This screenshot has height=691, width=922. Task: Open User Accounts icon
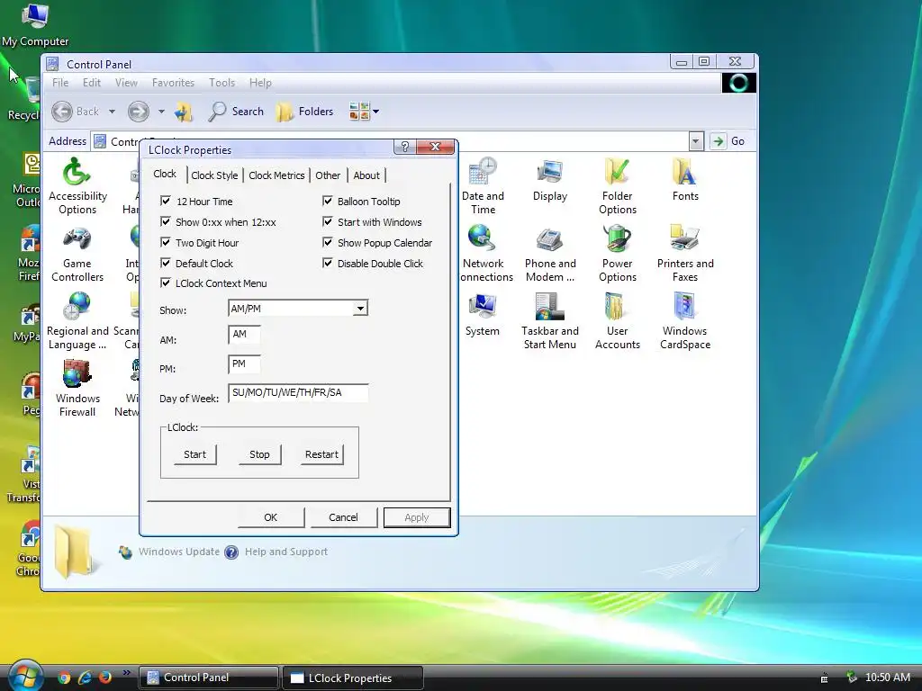(618, 321)
